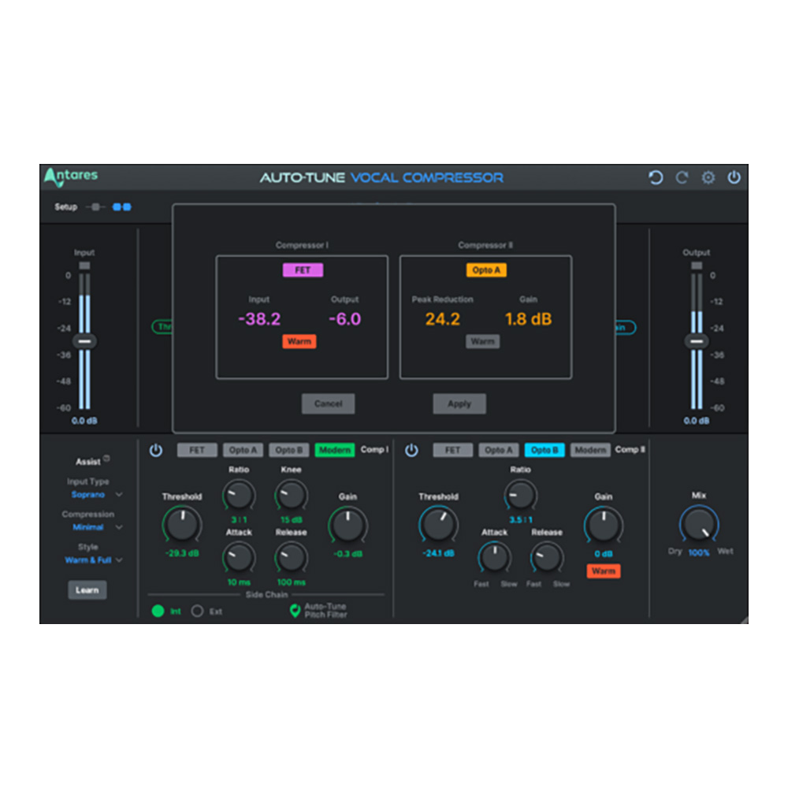788x788 pixels.
Task: Click Cancel in the dialog
Action: [328, 403]
